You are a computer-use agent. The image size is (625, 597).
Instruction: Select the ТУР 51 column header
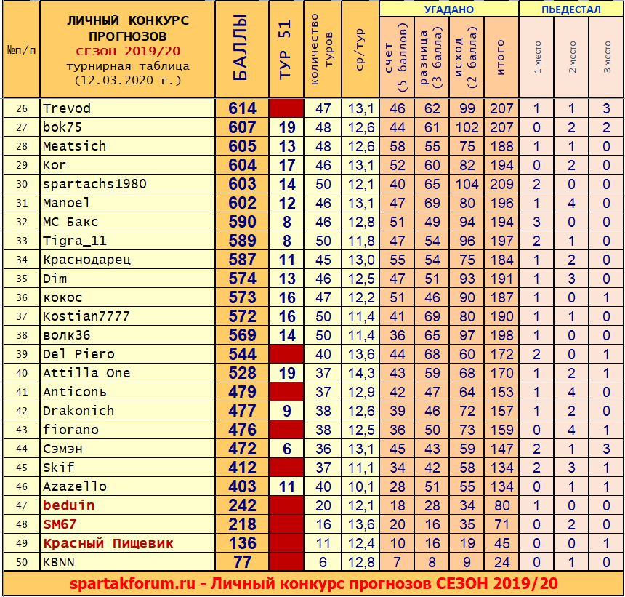click(286, 49)
